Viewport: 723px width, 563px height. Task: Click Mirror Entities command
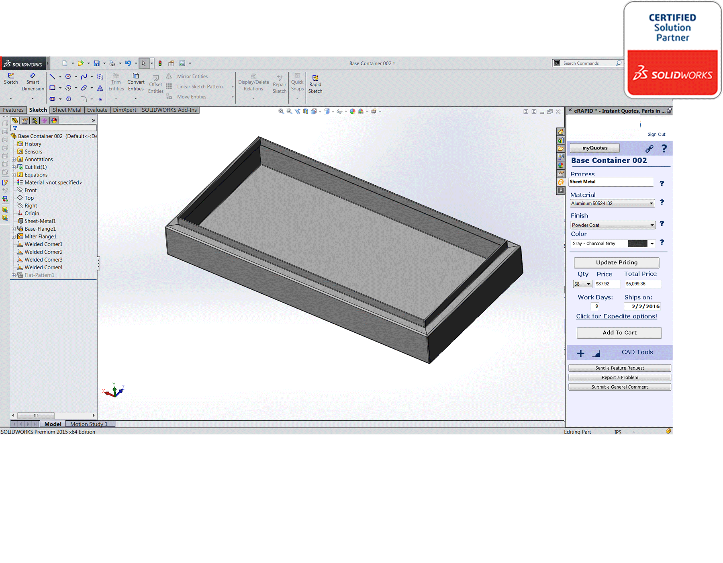(x=187, y=76)
